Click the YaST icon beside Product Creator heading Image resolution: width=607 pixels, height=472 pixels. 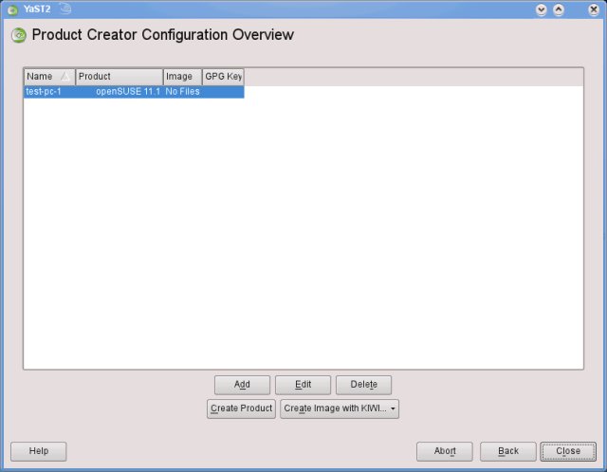[x=19, y=35]
